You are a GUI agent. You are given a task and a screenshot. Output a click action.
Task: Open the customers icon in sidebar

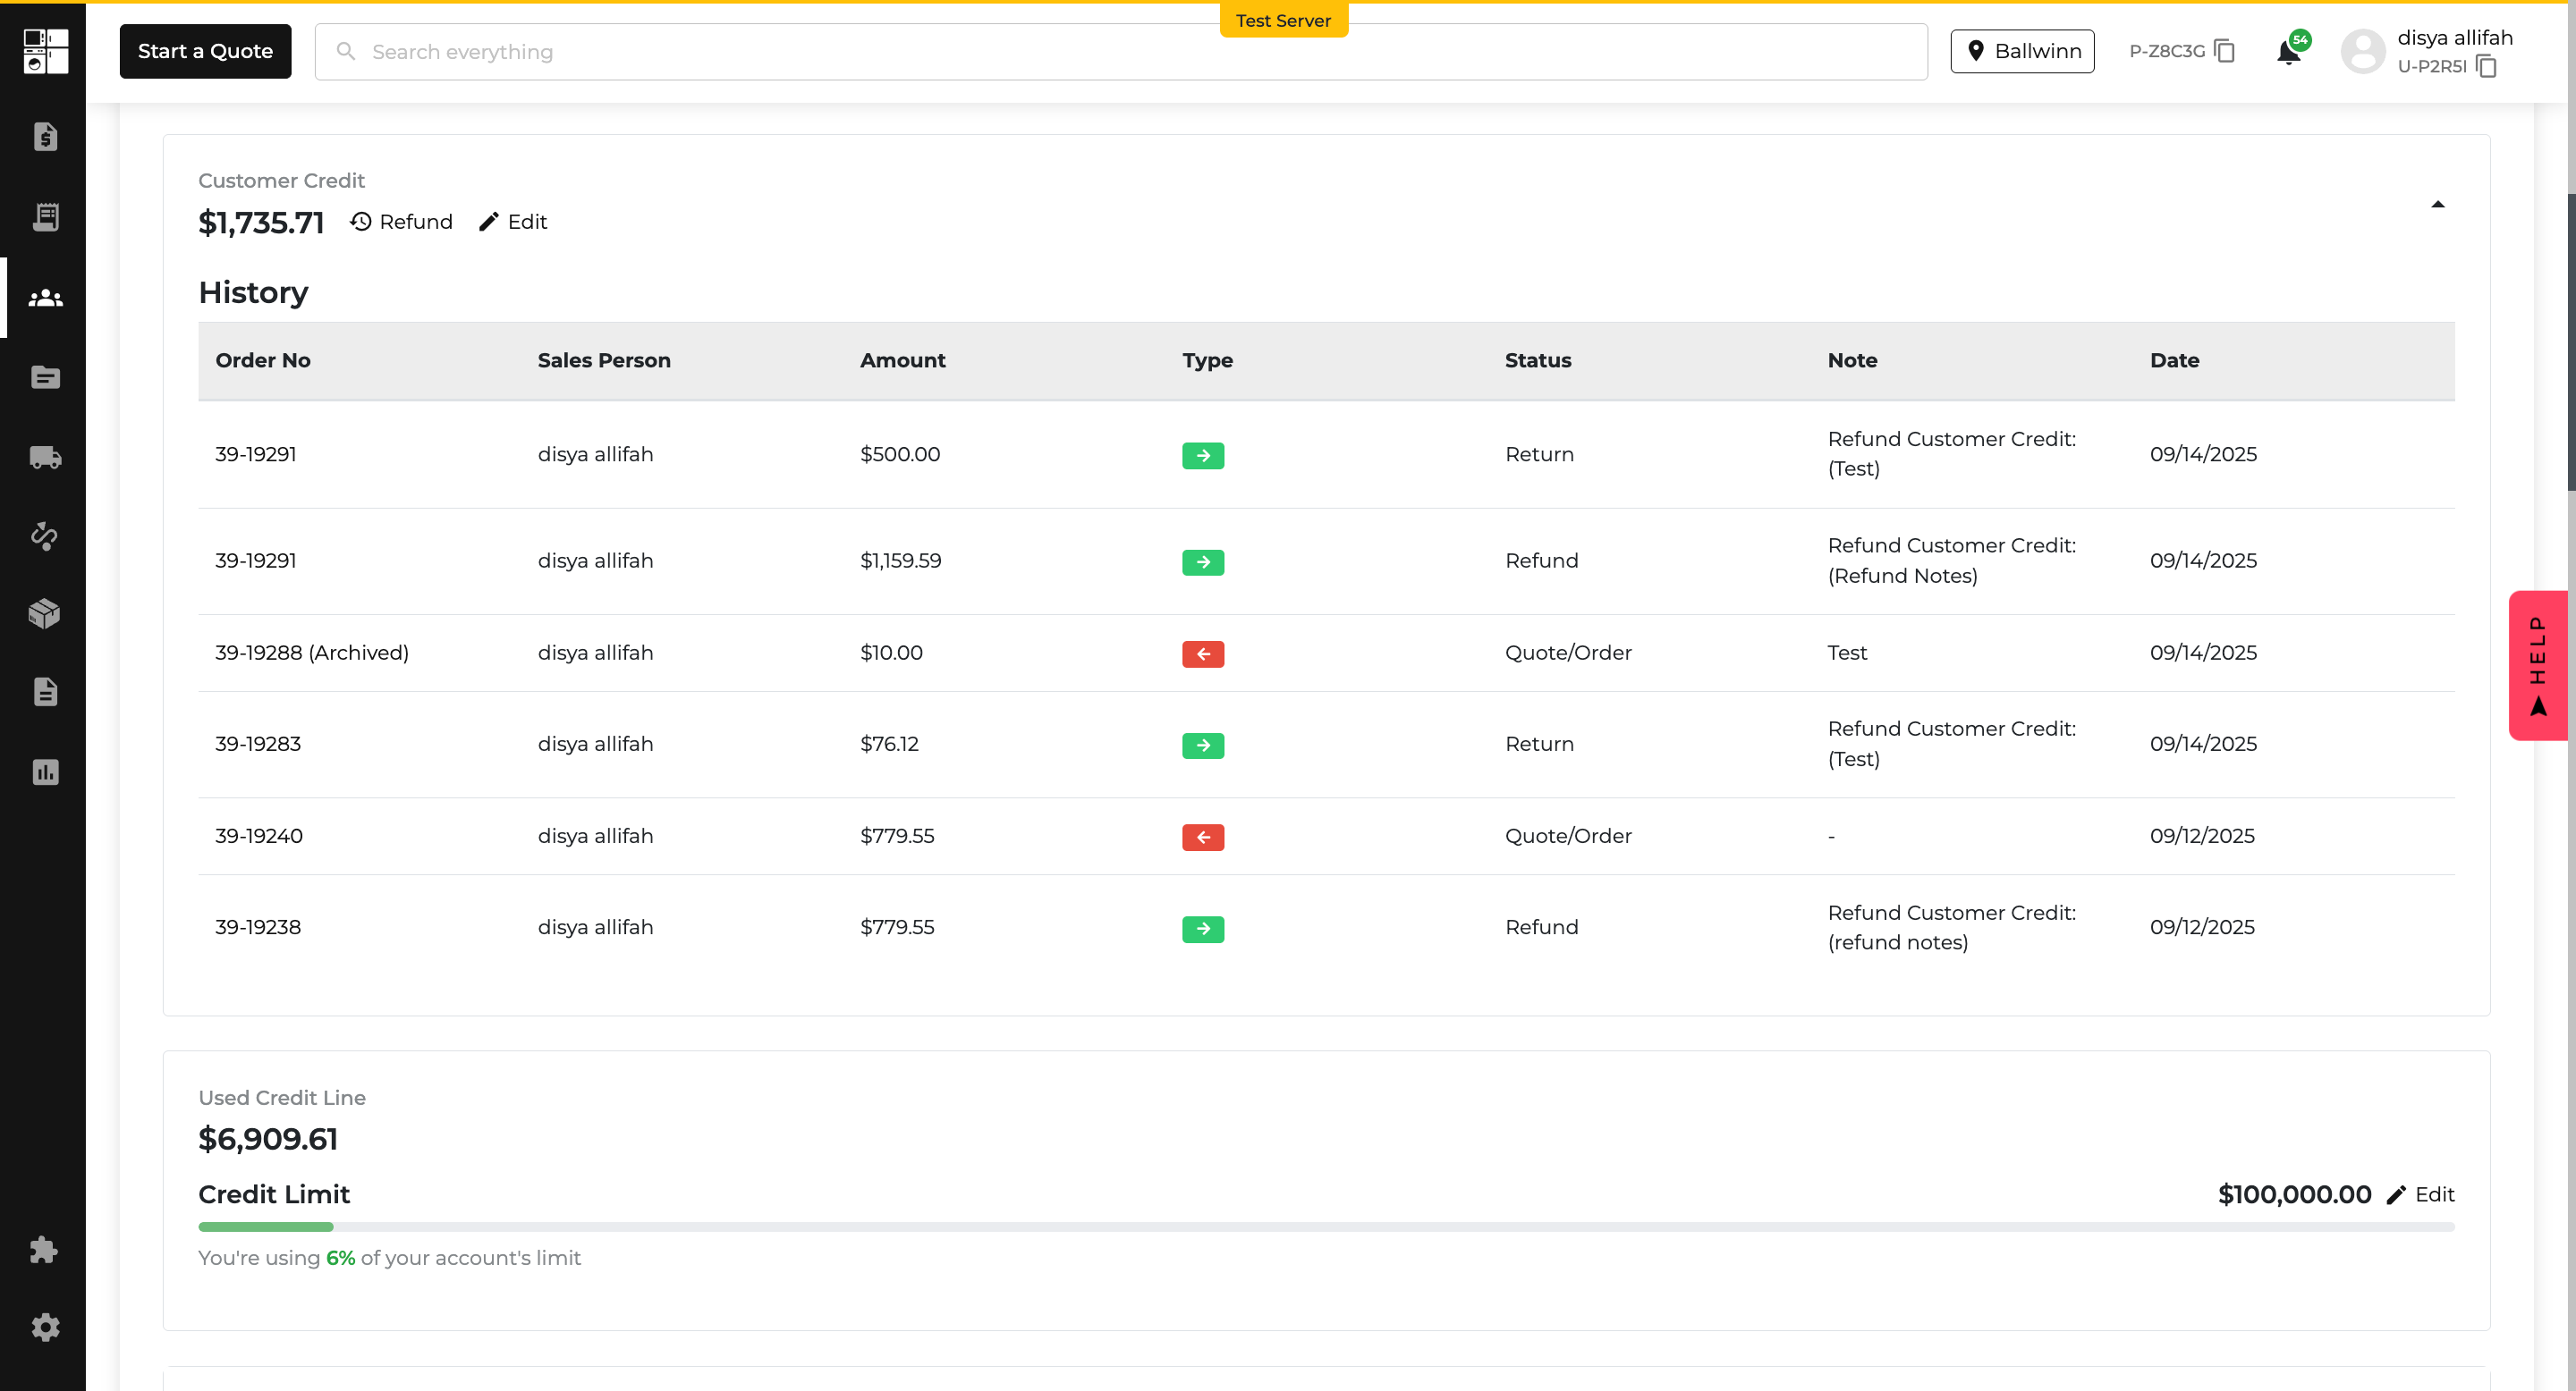point(45,298)
